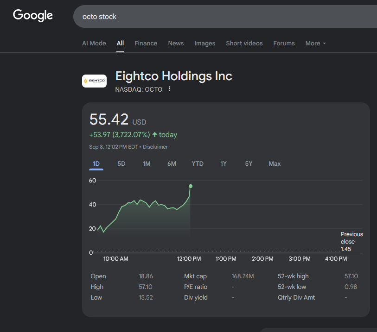
Task: Switch chart to the 6M range
Action: click(172, 164)
